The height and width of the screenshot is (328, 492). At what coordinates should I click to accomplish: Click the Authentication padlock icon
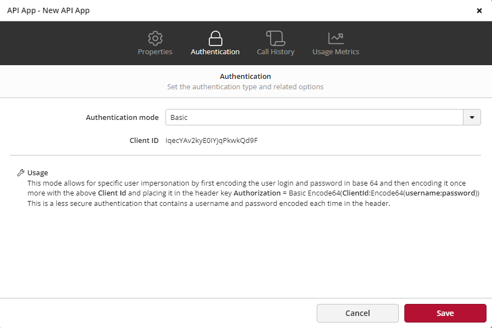(x=215, y=38)
